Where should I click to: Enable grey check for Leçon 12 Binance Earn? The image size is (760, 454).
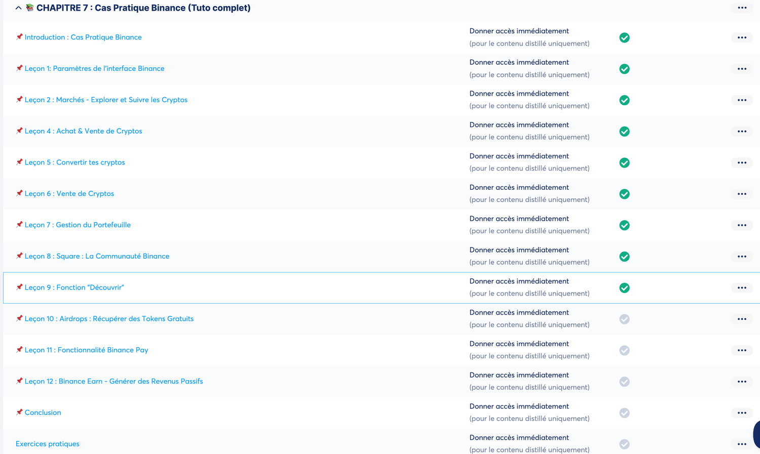click(625, 382)
